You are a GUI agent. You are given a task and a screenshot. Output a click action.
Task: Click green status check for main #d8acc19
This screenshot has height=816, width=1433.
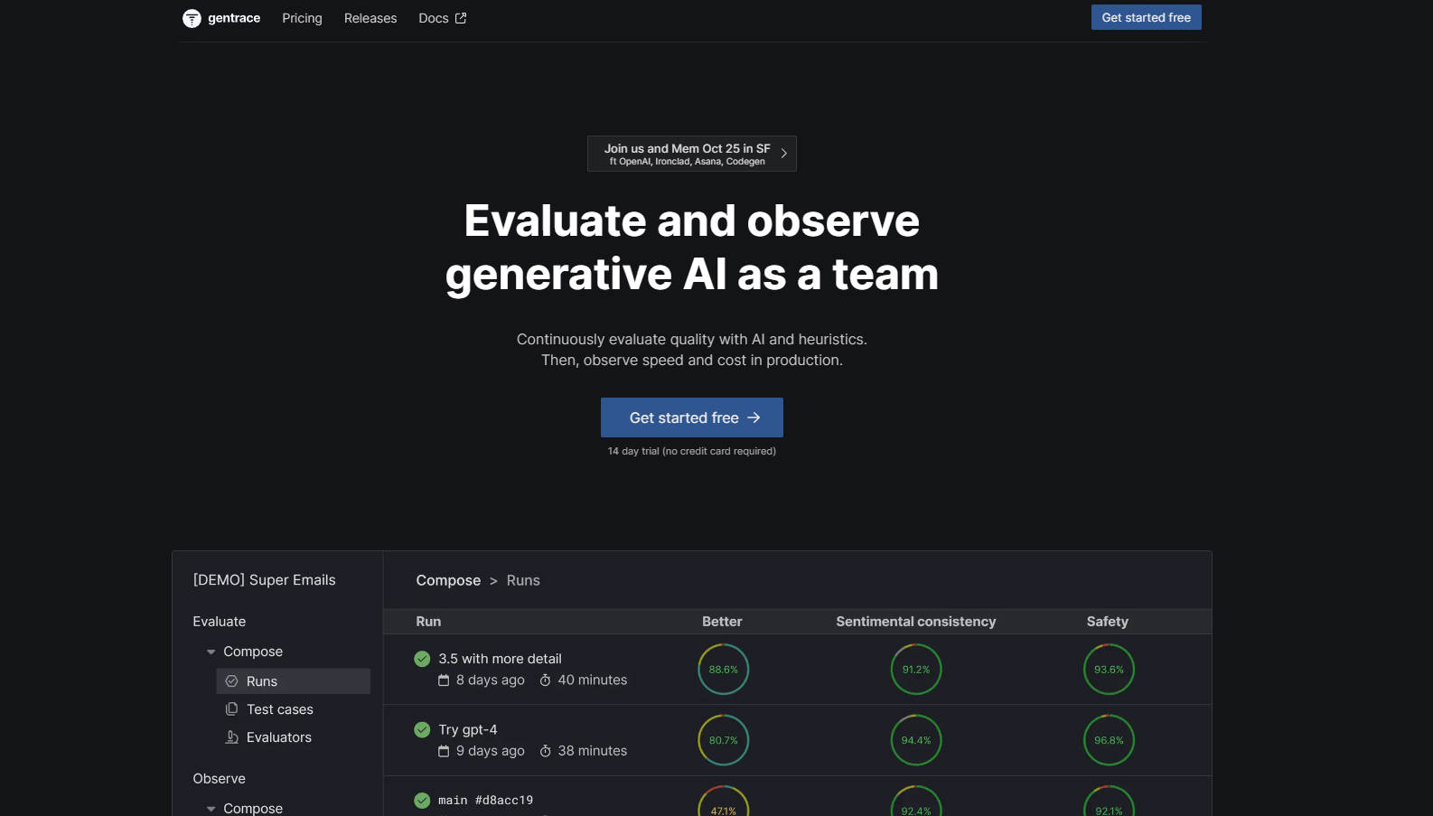click(x=422, y=800)
